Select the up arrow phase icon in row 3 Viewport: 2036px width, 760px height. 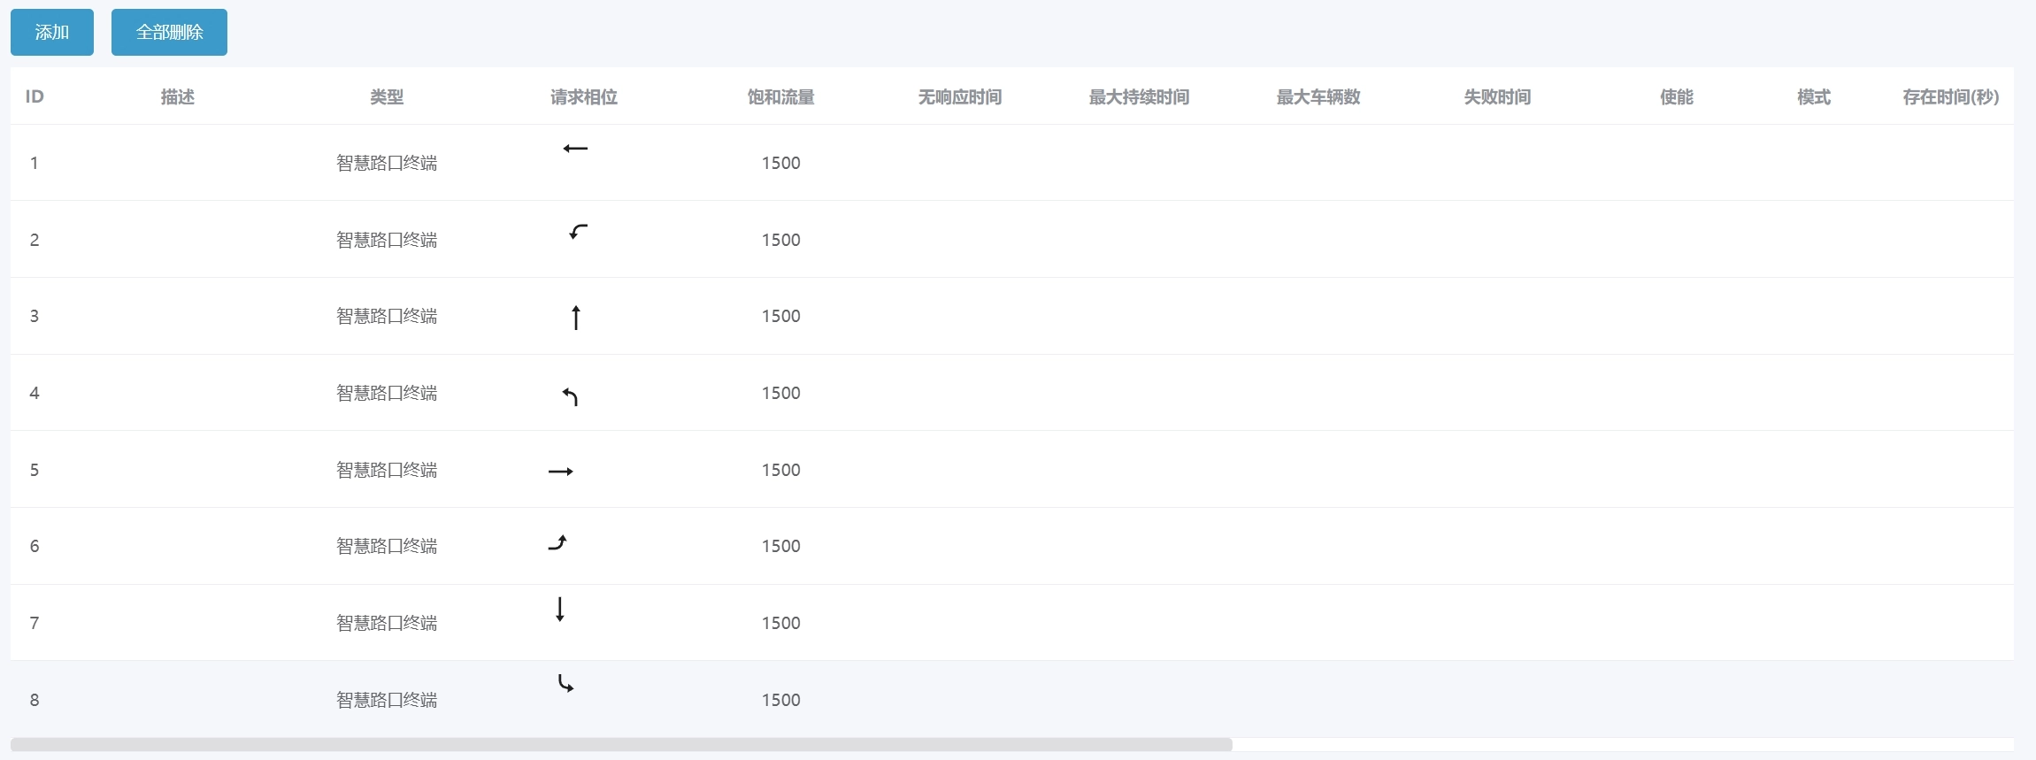click(576, 317)
